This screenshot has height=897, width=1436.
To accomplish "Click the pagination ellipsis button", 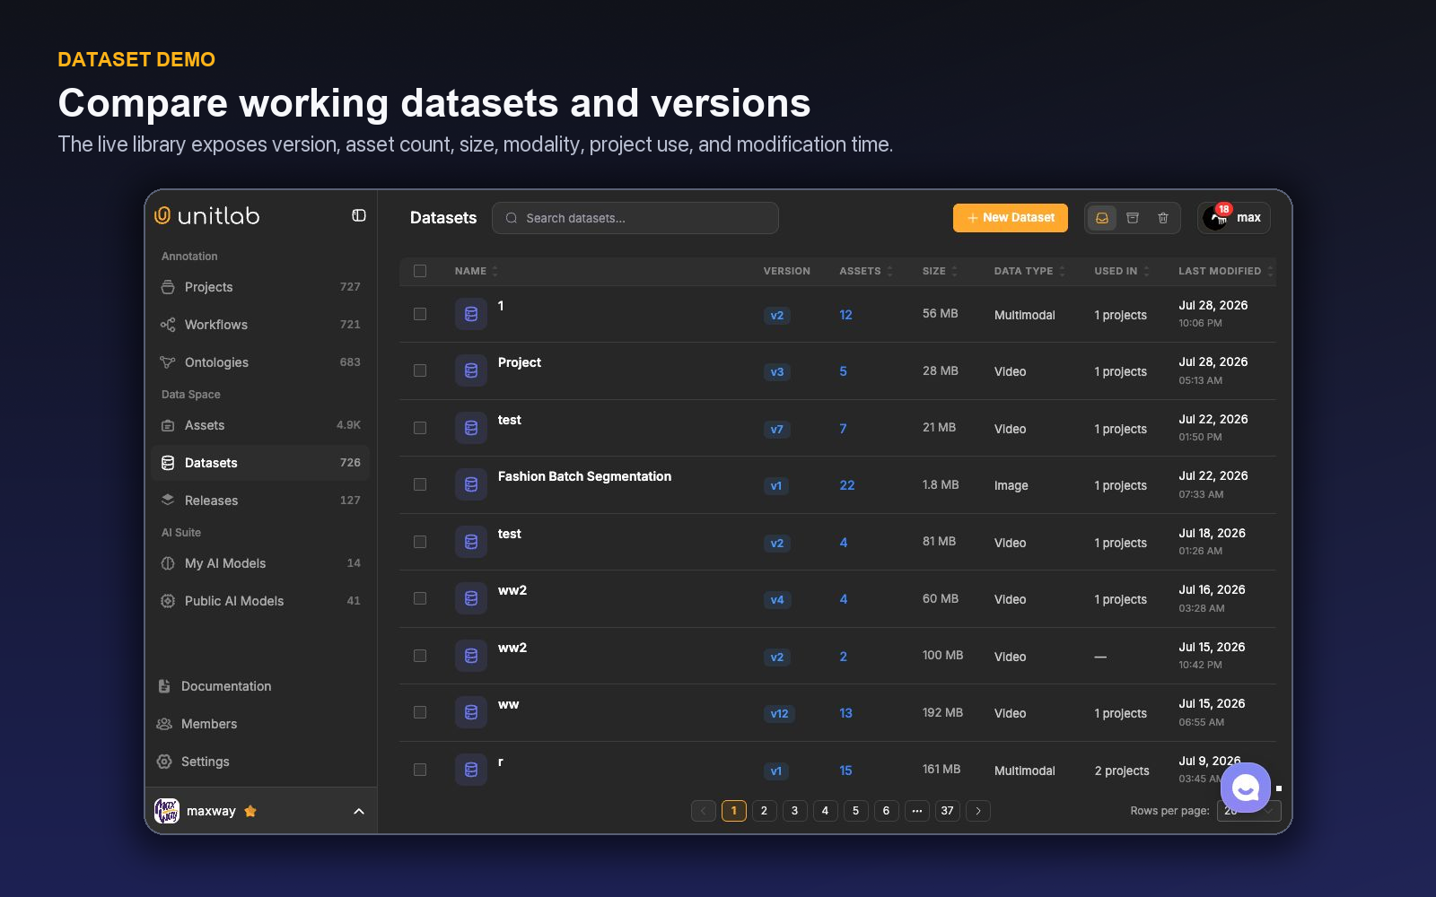I will 916,811.
